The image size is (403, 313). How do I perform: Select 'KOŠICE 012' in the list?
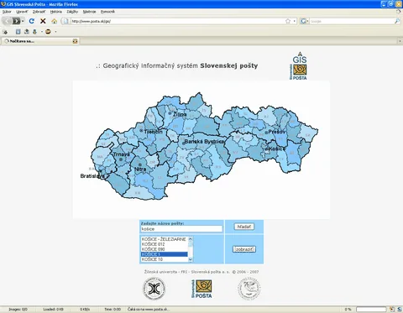pos(164,244)
